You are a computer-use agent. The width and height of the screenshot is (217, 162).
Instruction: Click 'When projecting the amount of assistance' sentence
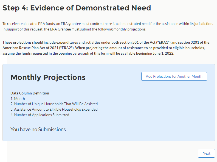(115, 48)
